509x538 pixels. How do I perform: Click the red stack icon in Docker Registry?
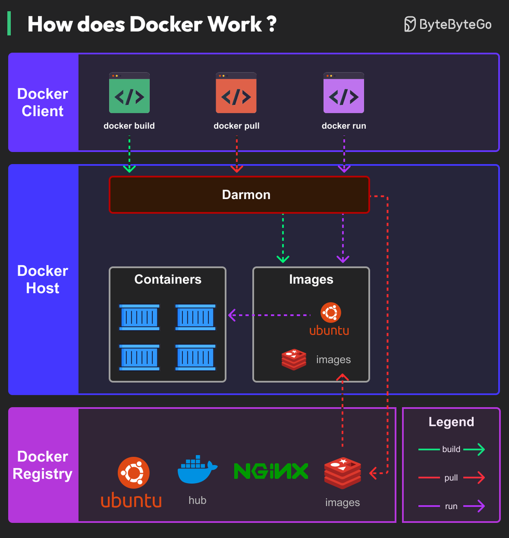(x=343, y=473)
